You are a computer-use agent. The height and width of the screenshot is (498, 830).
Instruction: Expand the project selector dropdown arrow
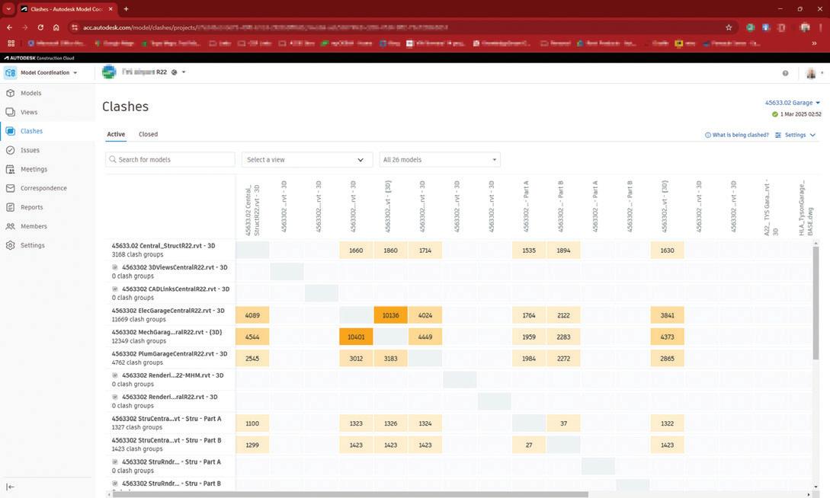click(184, 72)
